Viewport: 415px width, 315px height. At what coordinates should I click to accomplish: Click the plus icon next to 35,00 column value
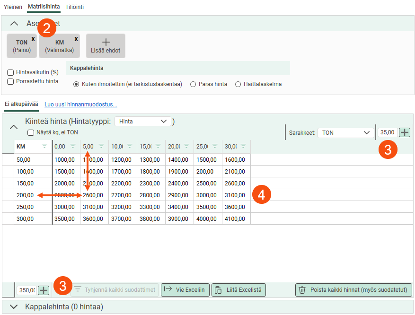click(x=405, y=132)
